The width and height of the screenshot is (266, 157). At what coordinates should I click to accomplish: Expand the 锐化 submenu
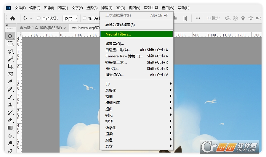point(137,115)
